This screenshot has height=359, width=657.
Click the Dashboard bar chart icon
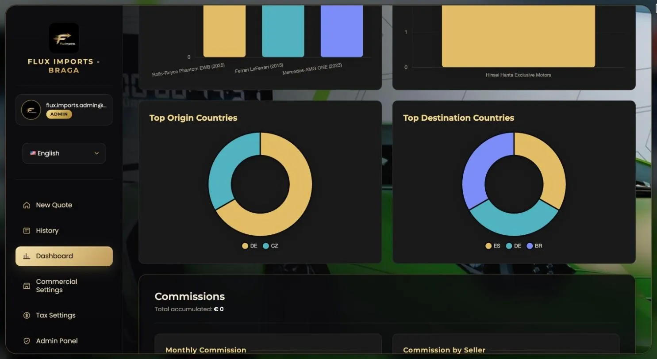27,256
